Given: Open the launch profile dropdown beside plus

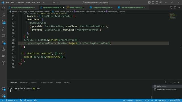Looking at the screenshot, I should (168, 82).
